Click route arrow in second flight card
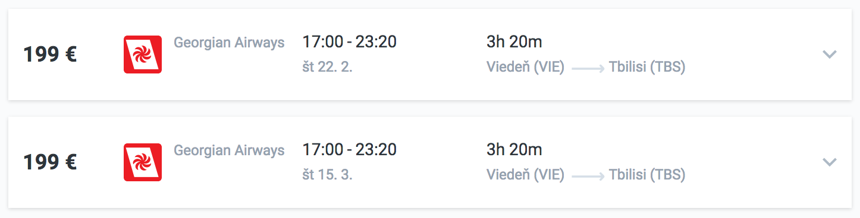 [x=588, y=177]
